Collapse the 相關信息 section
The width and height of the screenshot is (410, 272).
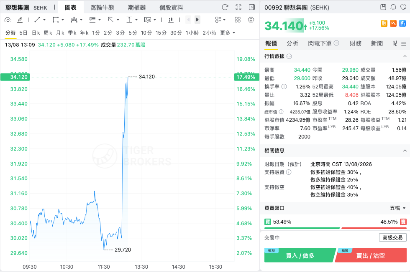[405, 151]
